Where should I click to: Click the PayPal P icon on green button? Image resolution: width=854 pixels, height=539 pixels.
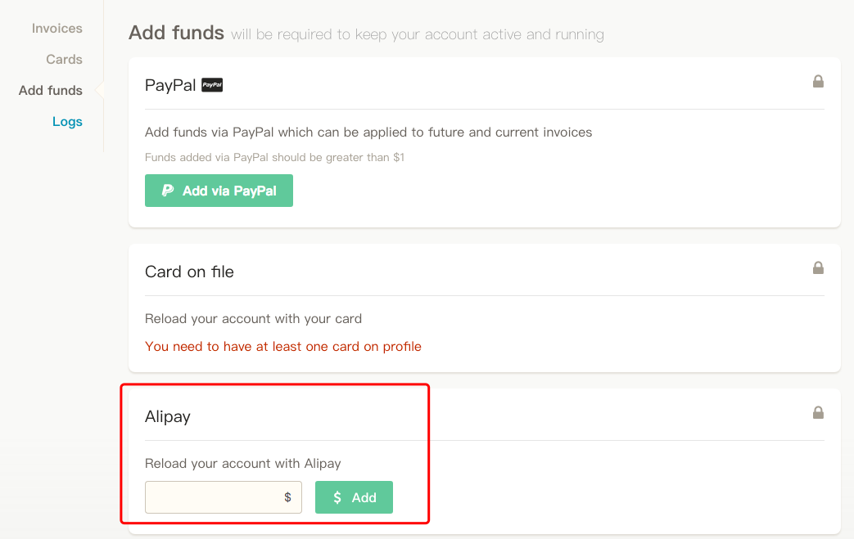[168, 191]
